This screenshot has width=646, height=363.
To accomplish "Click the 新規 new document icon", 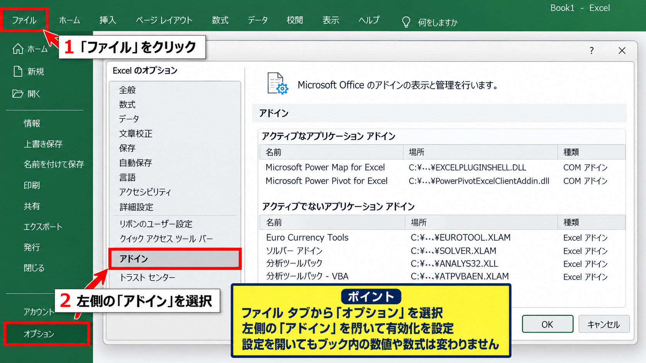I will click(18, 71).
